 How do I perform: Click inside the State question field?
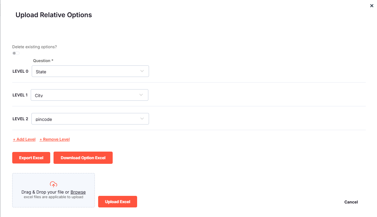click(x=83, y=71)
